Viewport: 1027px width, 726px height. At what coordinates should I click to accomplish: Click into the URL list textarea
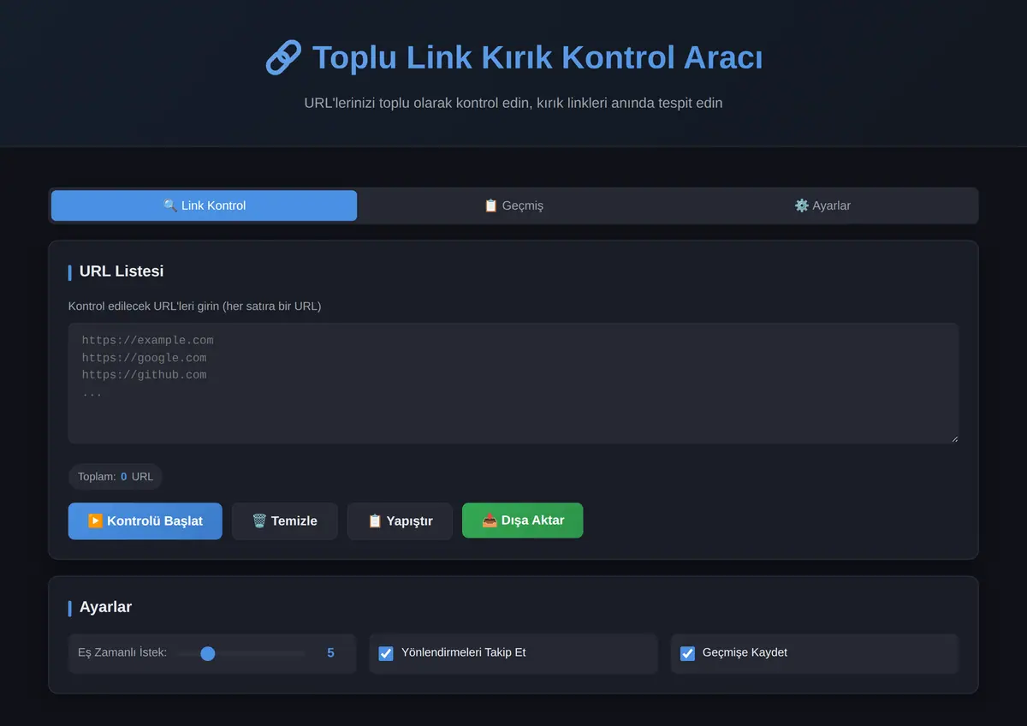coord(513,383)
